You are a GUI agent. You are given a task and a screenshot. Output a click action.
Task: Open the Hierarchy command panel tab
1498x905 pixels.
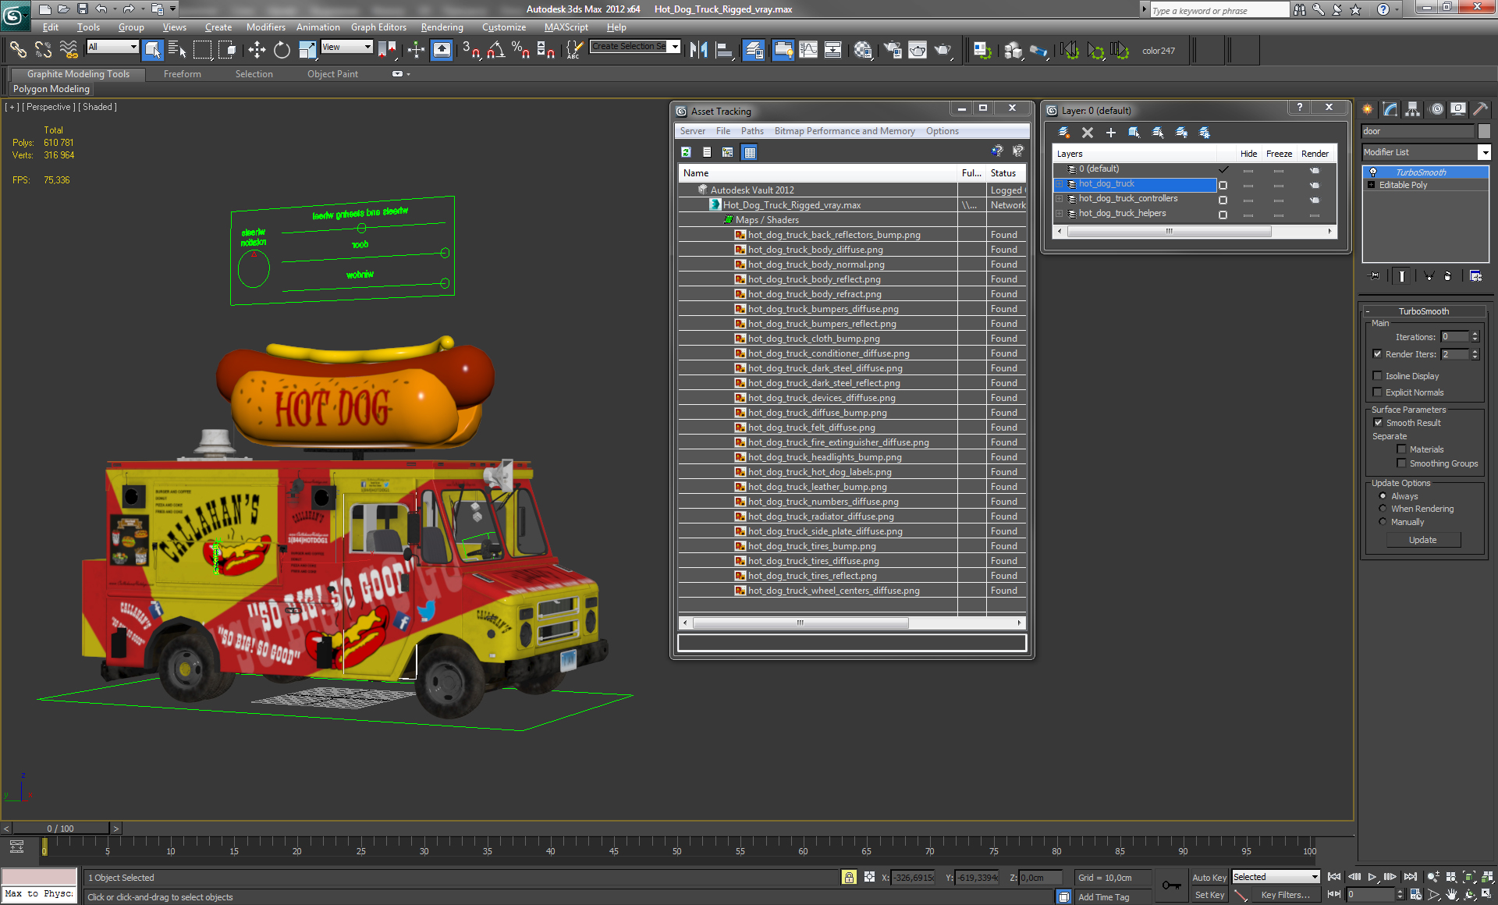(x=1413, y=109)
